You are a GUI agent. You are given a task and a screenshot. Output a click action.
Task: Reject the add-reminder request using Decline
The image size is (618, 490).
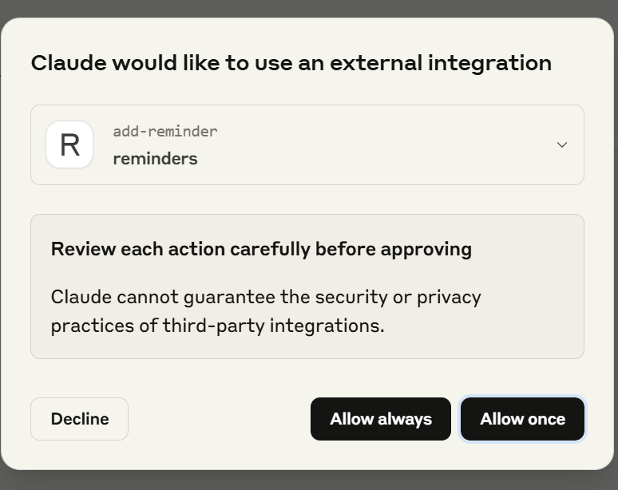[x=80, y=419]
